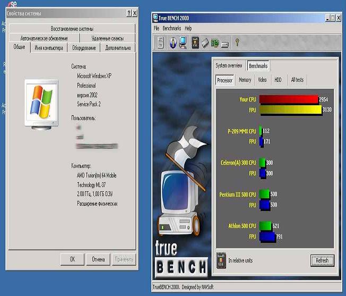Open the File menu in TrueBench
This screenshot has width=346, height=296.
157,28
